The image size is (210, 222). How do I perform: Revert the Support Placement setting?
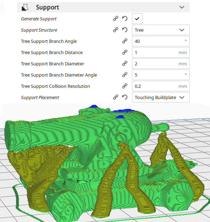[x=125, y=97]
